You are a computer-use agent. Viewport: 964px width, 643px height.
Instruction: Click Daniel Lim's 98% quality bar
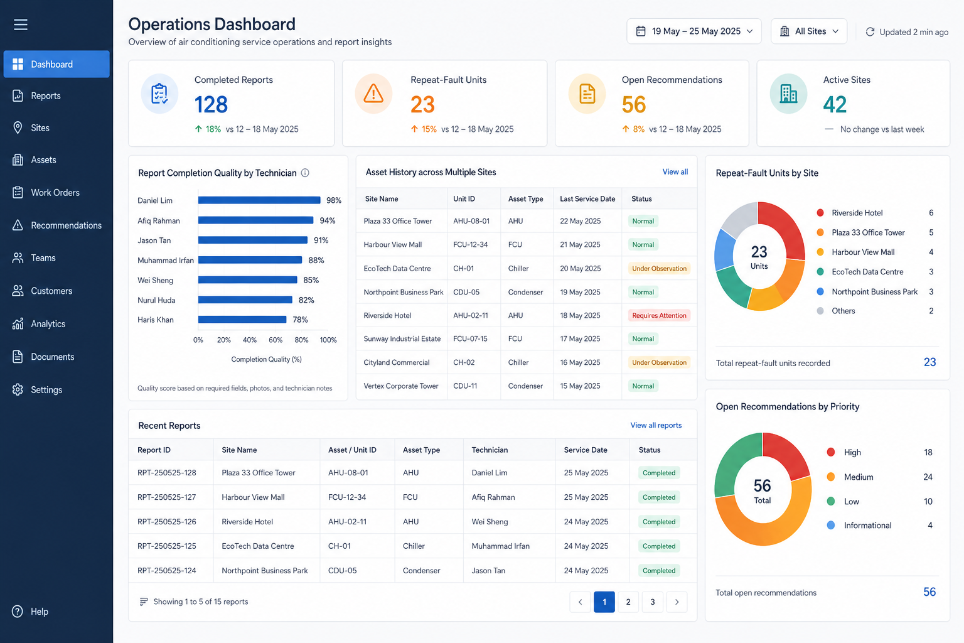(x=259, y=200)
